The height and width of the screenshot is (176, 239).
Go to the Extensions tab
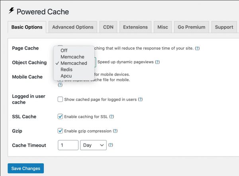click(x=135, y=27)
